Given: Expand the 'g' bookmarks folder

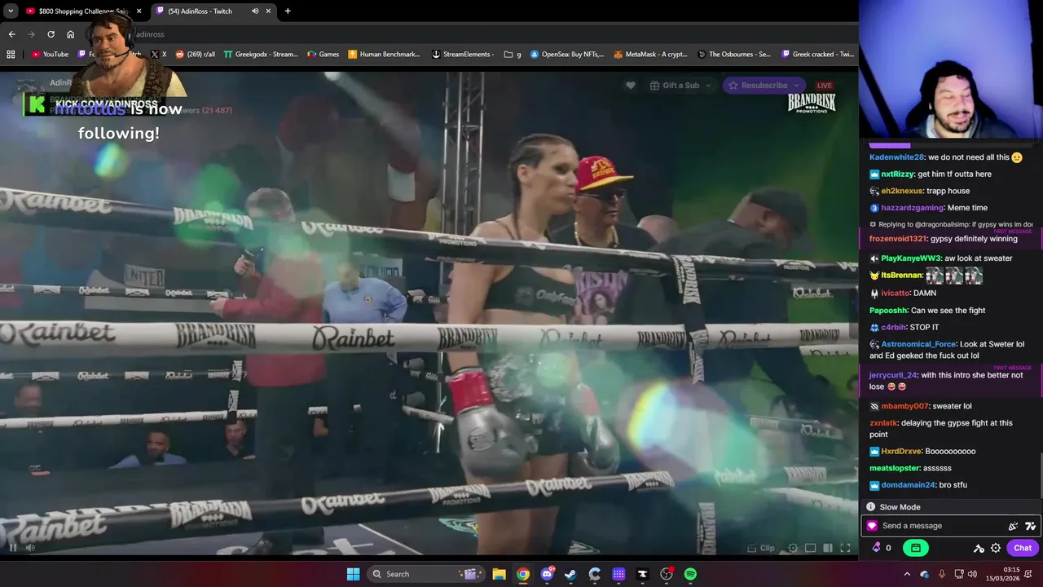Looking at the screenshot, I should click(513, 54).
